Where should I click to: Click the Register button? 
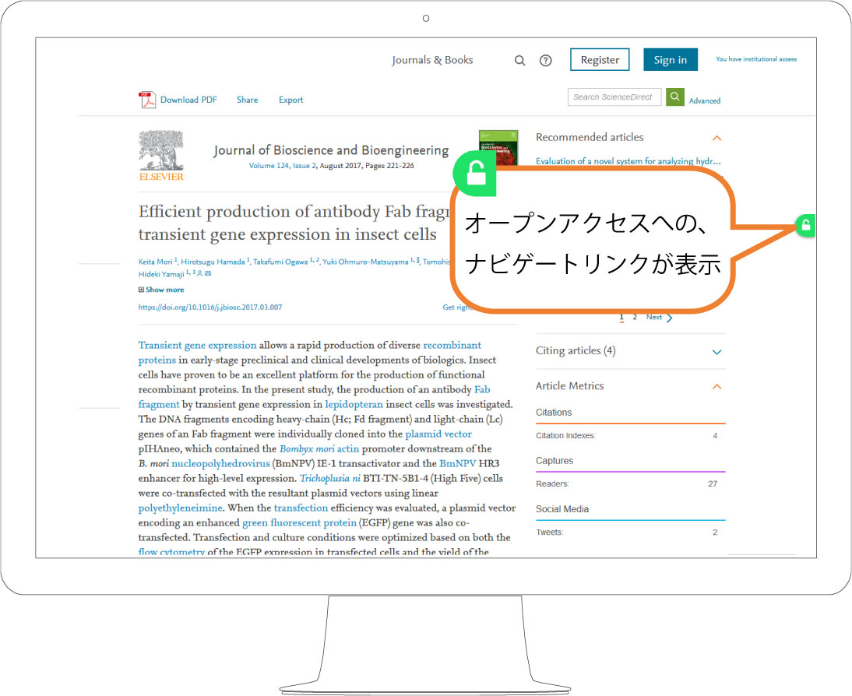(x=600, y=59)
